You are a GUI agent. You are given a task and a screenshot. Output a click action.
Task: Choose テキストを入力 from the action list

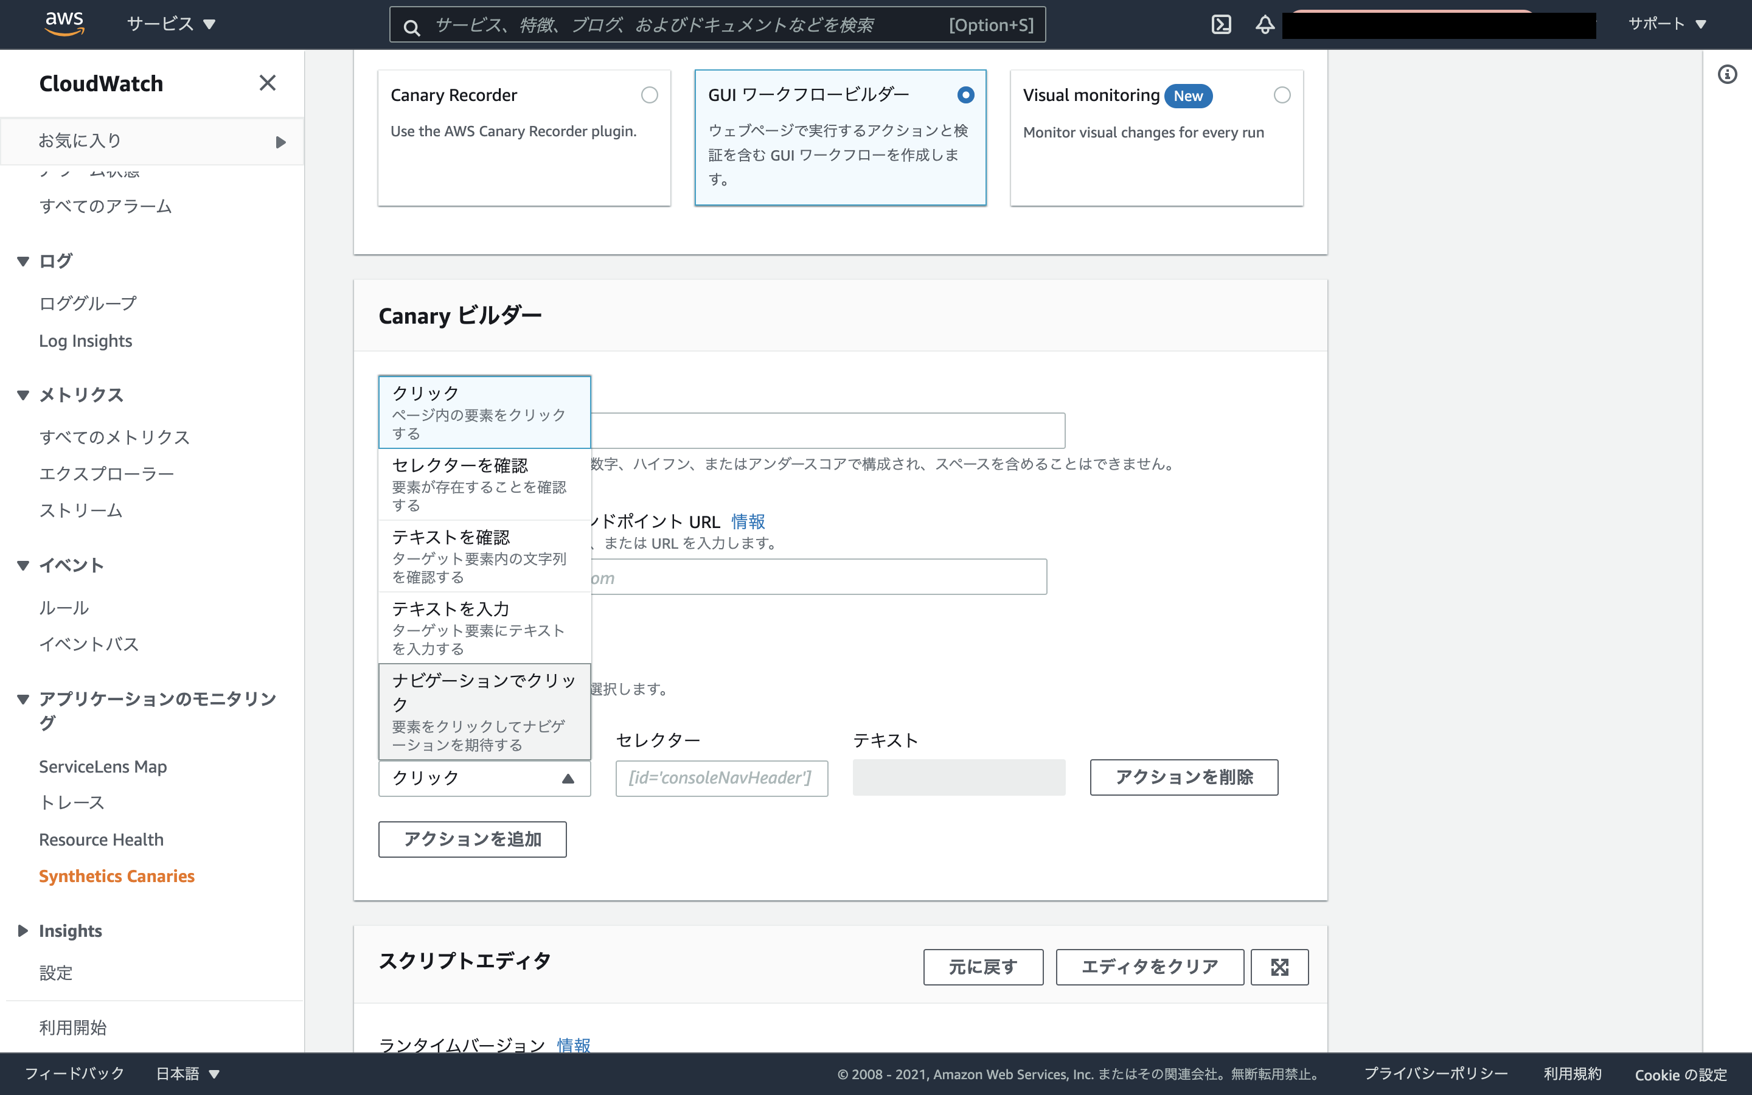pyautogui.click(x=484, y=627)
